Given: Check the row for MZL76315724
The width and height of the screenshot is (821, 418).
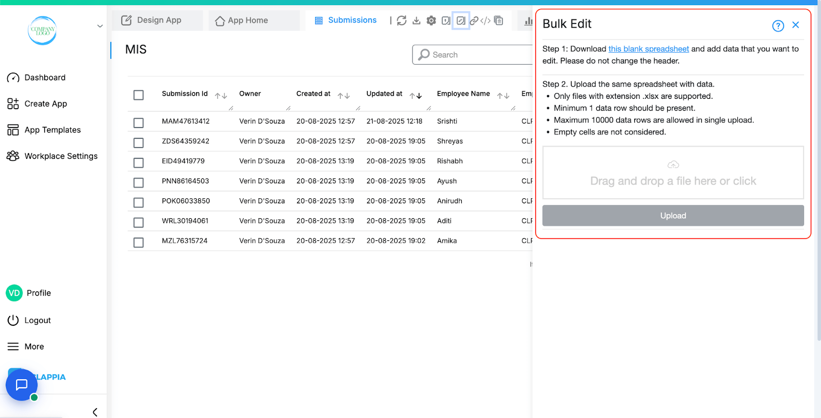Looking at the screenshot, I should pyautogui.click(x=139, y=243).
